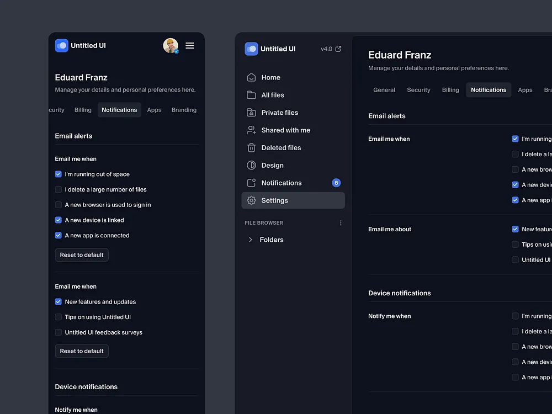Image resolution: width=552 pixels, height=414 pixels.
Task: Enable Tips on using Untitled UI
Action: pos(58,317)
